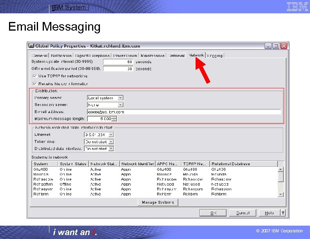
Task: Select the Gtz400 system row
Action: tap(155, 170)
